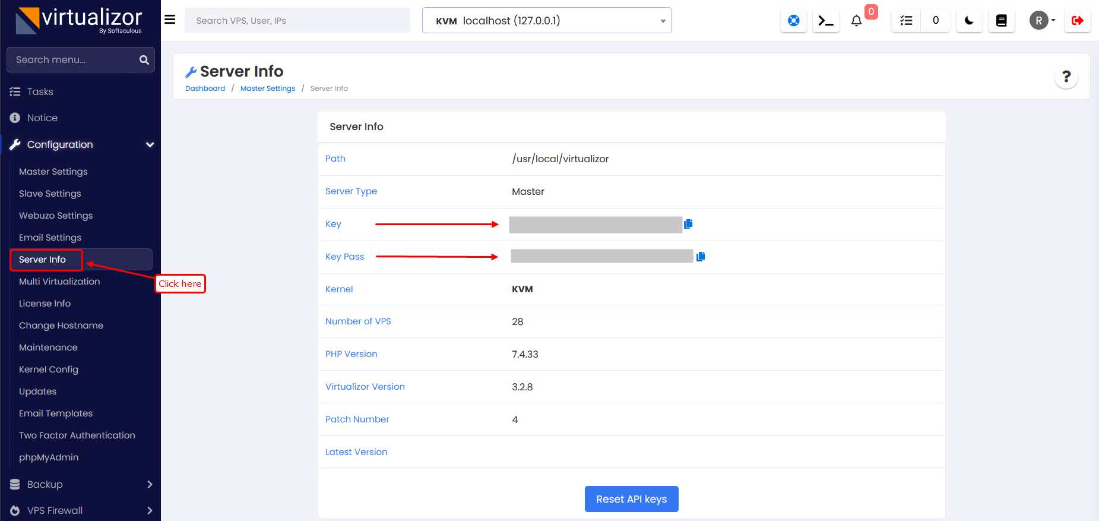
Task: Open the task list icon in header
Action: click(906, 21)
